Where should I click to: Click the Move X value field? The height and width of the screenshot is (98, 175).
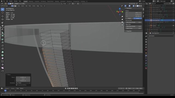pyautogui.click(x=23, y=77)
